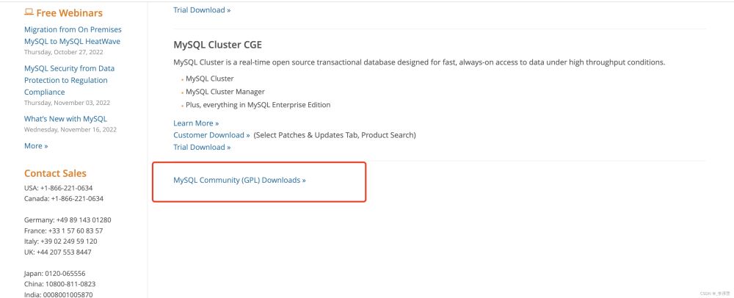Open the Customer Download » link
The image size is (734, 298).
pos(211,135)
